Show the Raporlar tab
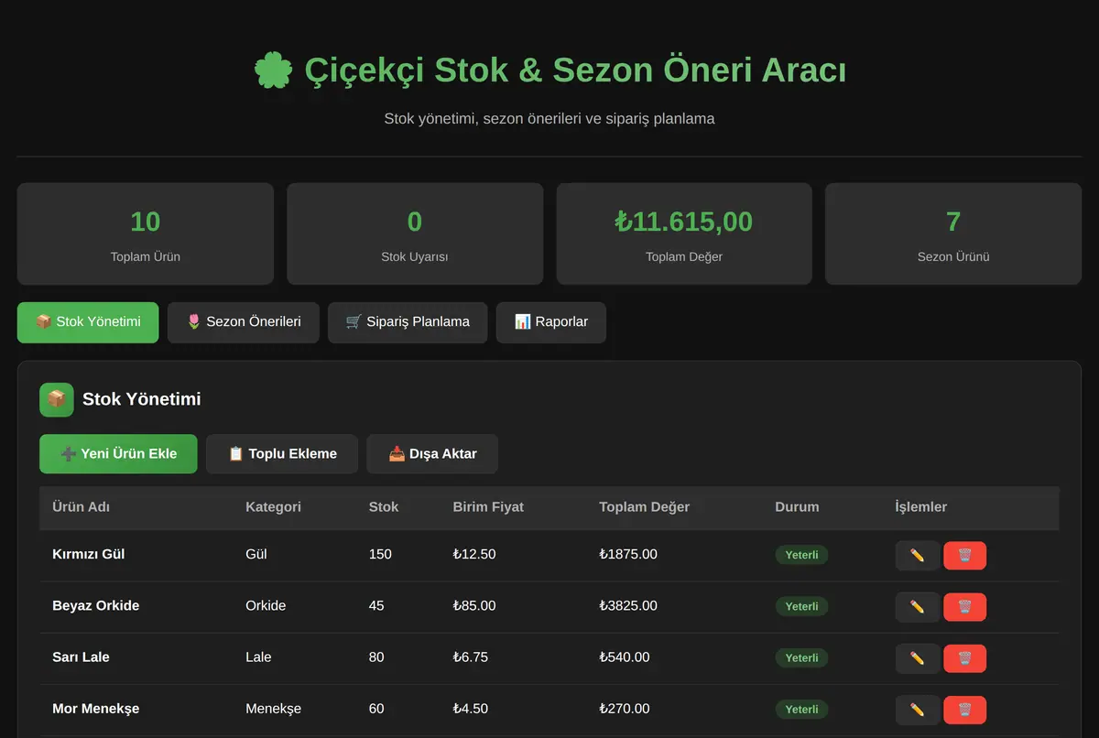1099x738 pixels. pos(551,322)
